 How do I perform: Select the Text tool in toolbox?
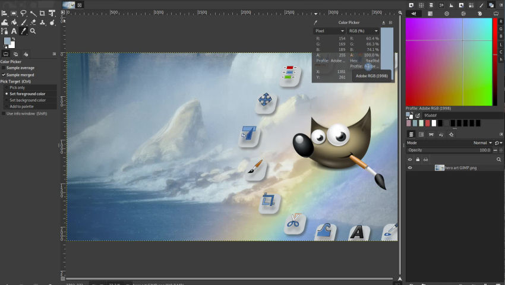[14, 31]
